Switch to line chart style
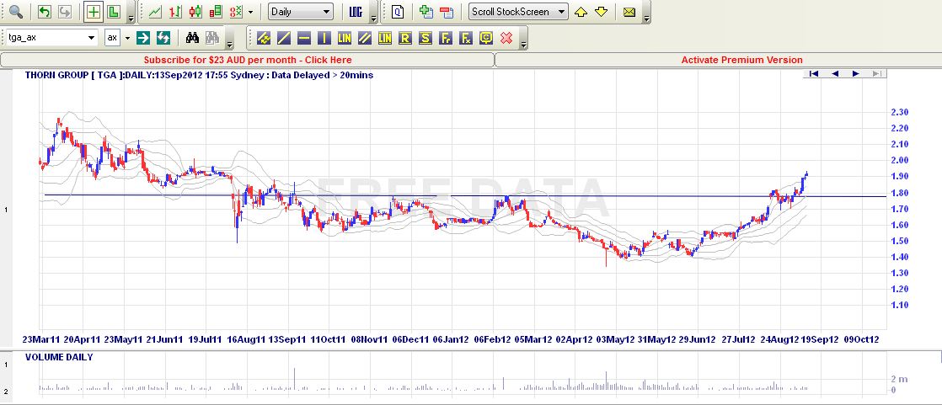Screen dimensions: 942x405 pos(155,11)
